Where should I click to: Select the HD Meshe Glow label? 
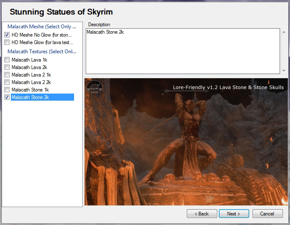tap(42, 42)
